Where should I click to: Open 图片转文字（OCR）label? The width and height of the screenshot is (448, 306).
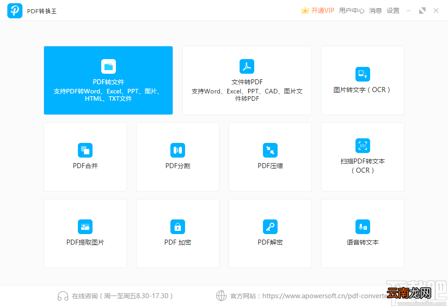point(363,90)
